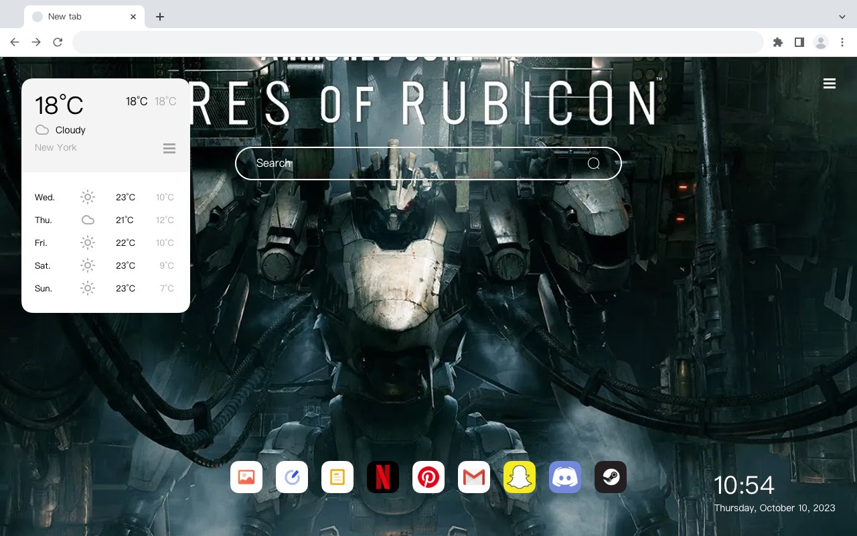Click the Cloudy condition label

70,130
